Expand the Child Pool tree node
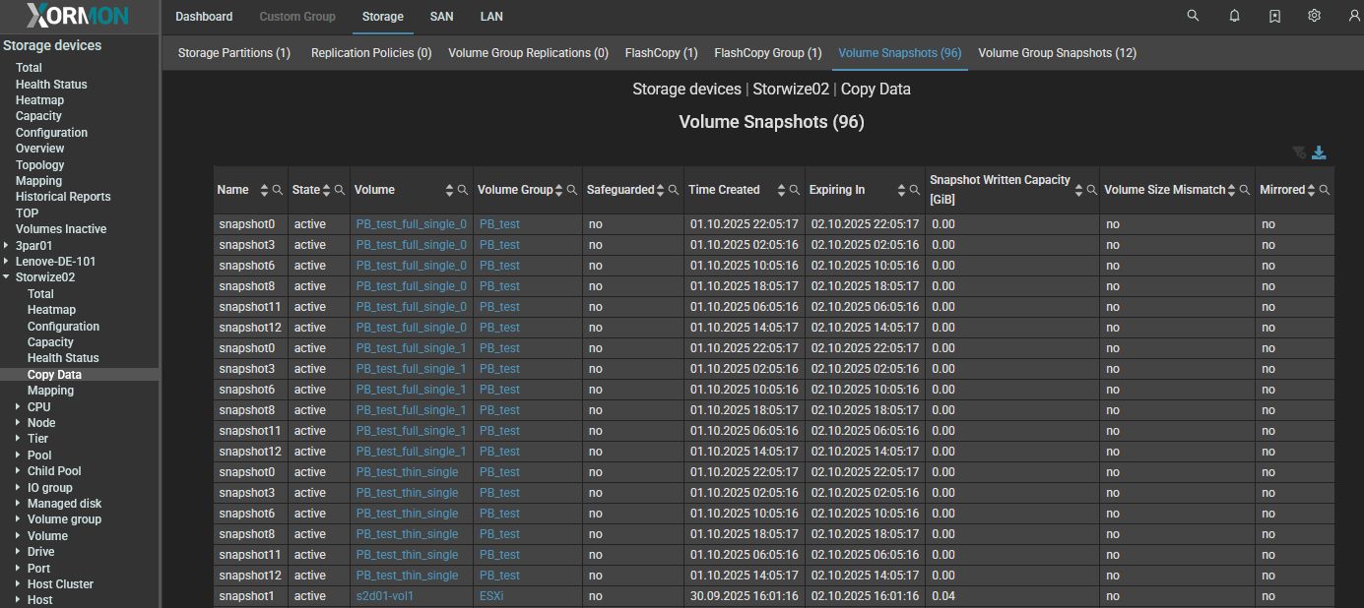The width and height of the screenshot is (1364, 608). tap(18, 471)
